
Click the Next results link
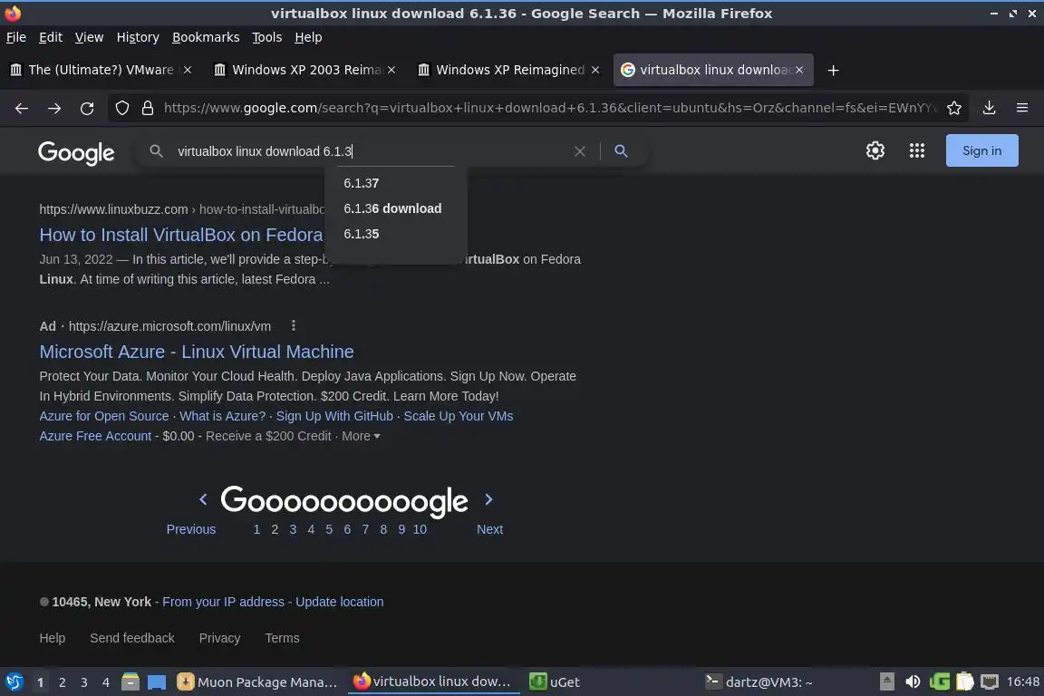coord(489,529)
